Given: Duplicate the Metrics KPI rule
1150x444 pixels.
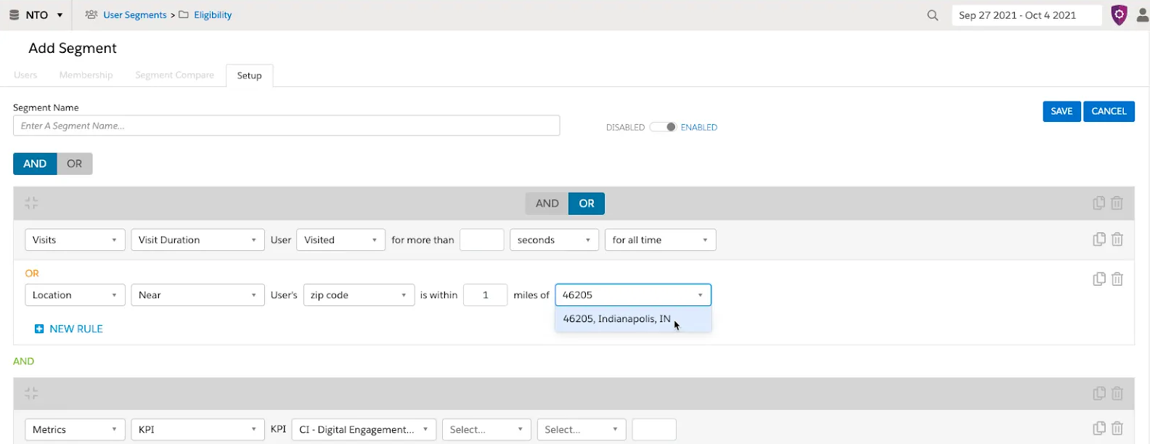Looking at the screenshot, I should pyautogui.click(x=1099, y=428).
